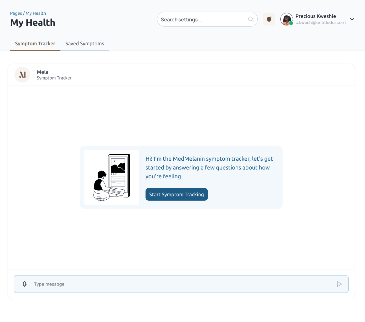The width and height of the screenshot is (365, 322).
Task: Focus the Search settings field
Action: pos(203,19)
